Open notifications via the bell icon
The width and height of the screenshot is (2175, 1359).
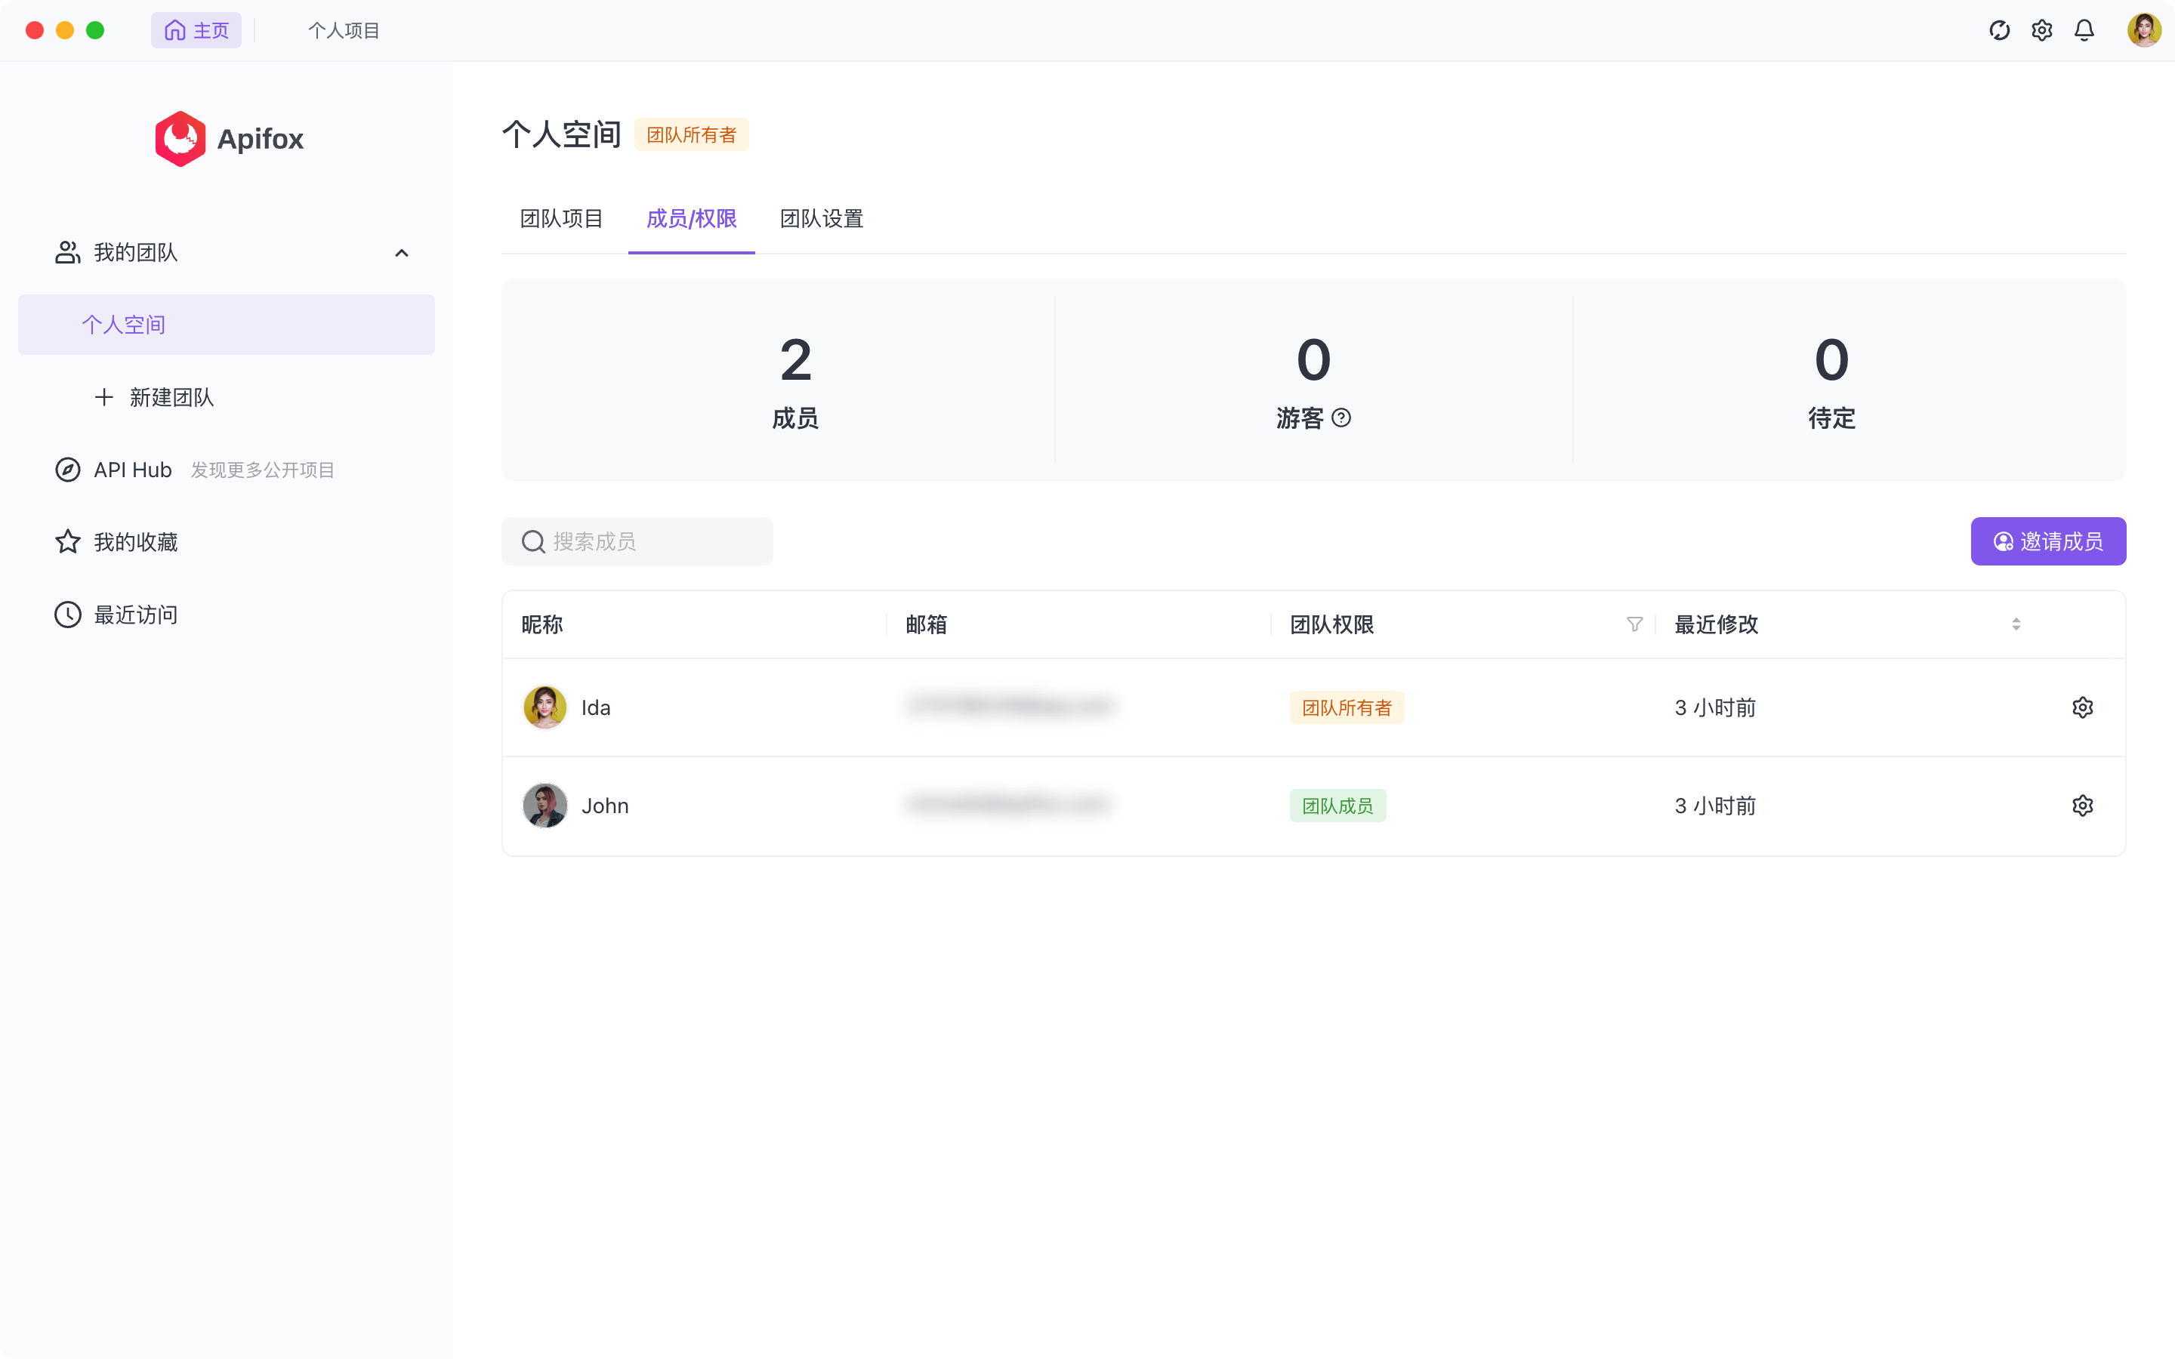[2084, 30]
